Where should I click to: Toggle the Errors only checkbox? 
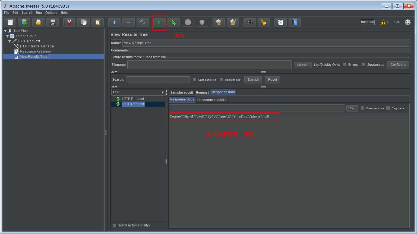click(345, 65)
